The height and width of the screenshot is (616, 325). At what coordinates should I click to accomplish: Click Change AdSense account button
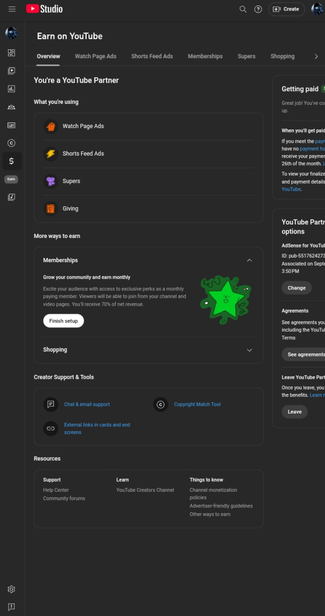(x=296, y=288)
